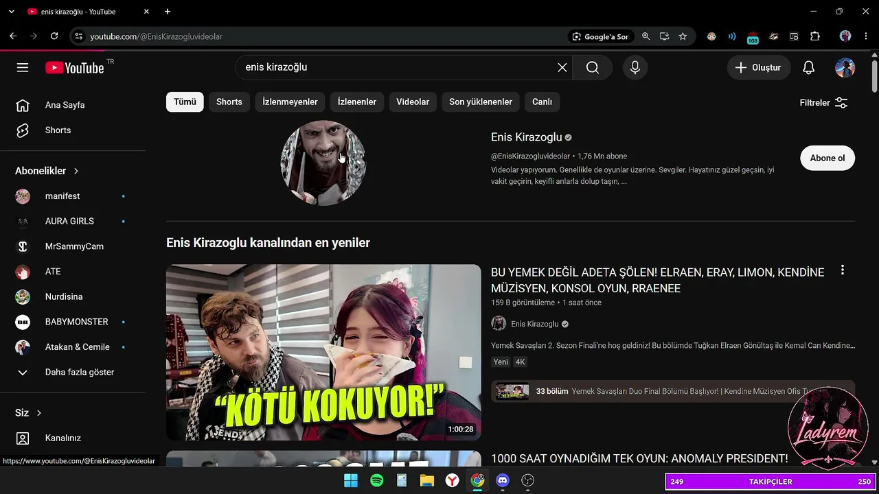Open the Enis Kirazoglu channel avatar
This screenshot has height=494, width=879.
323,163
